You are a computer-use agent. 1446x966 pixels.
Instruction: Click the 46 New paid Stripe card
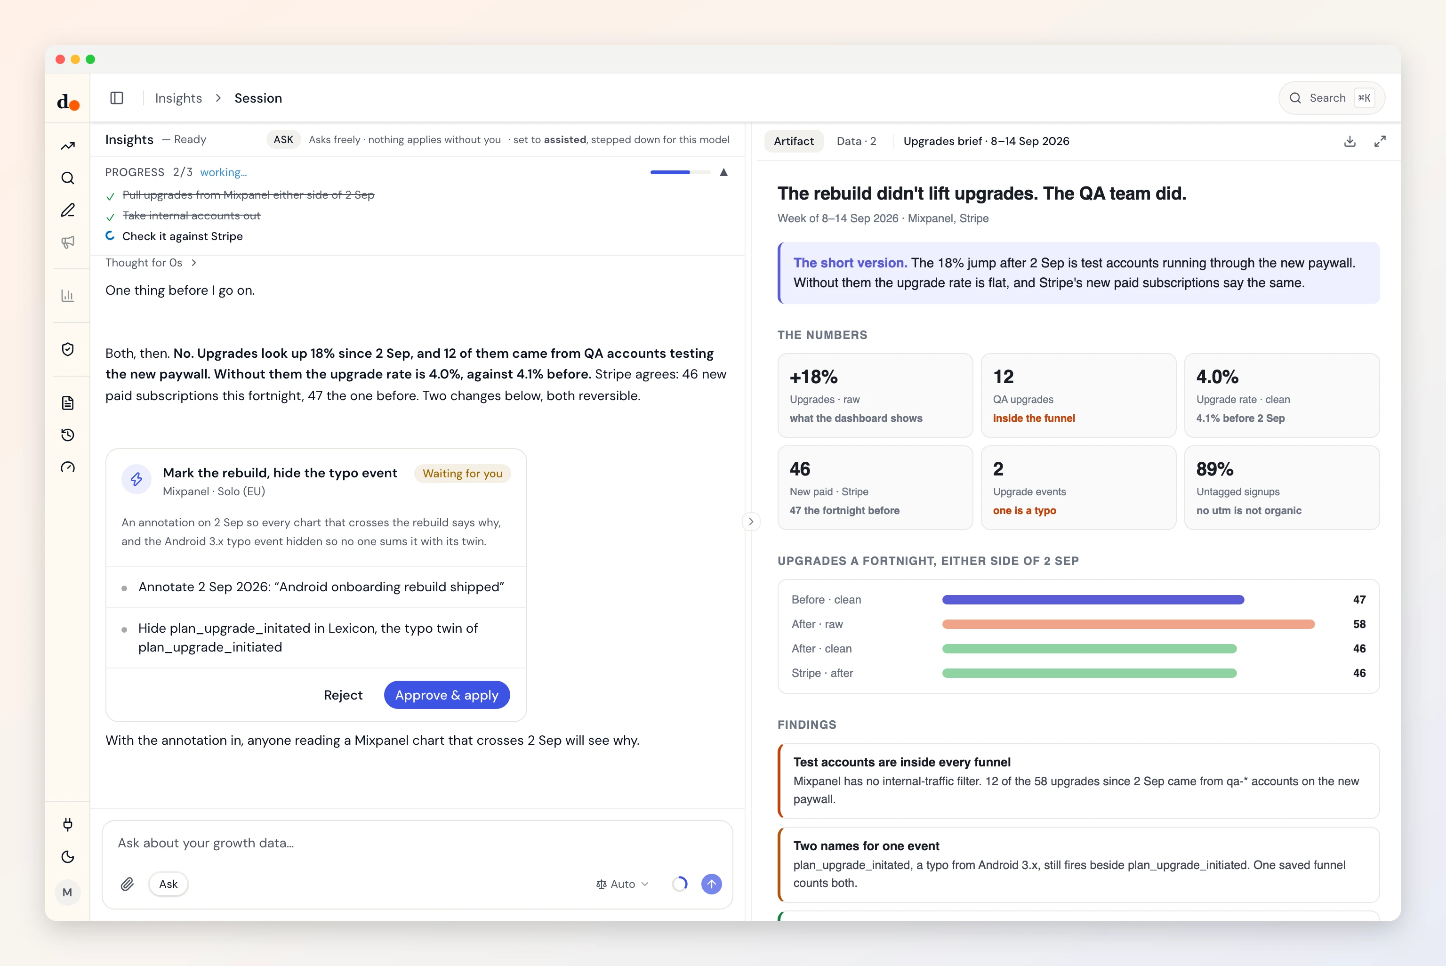tap(875, 488)
